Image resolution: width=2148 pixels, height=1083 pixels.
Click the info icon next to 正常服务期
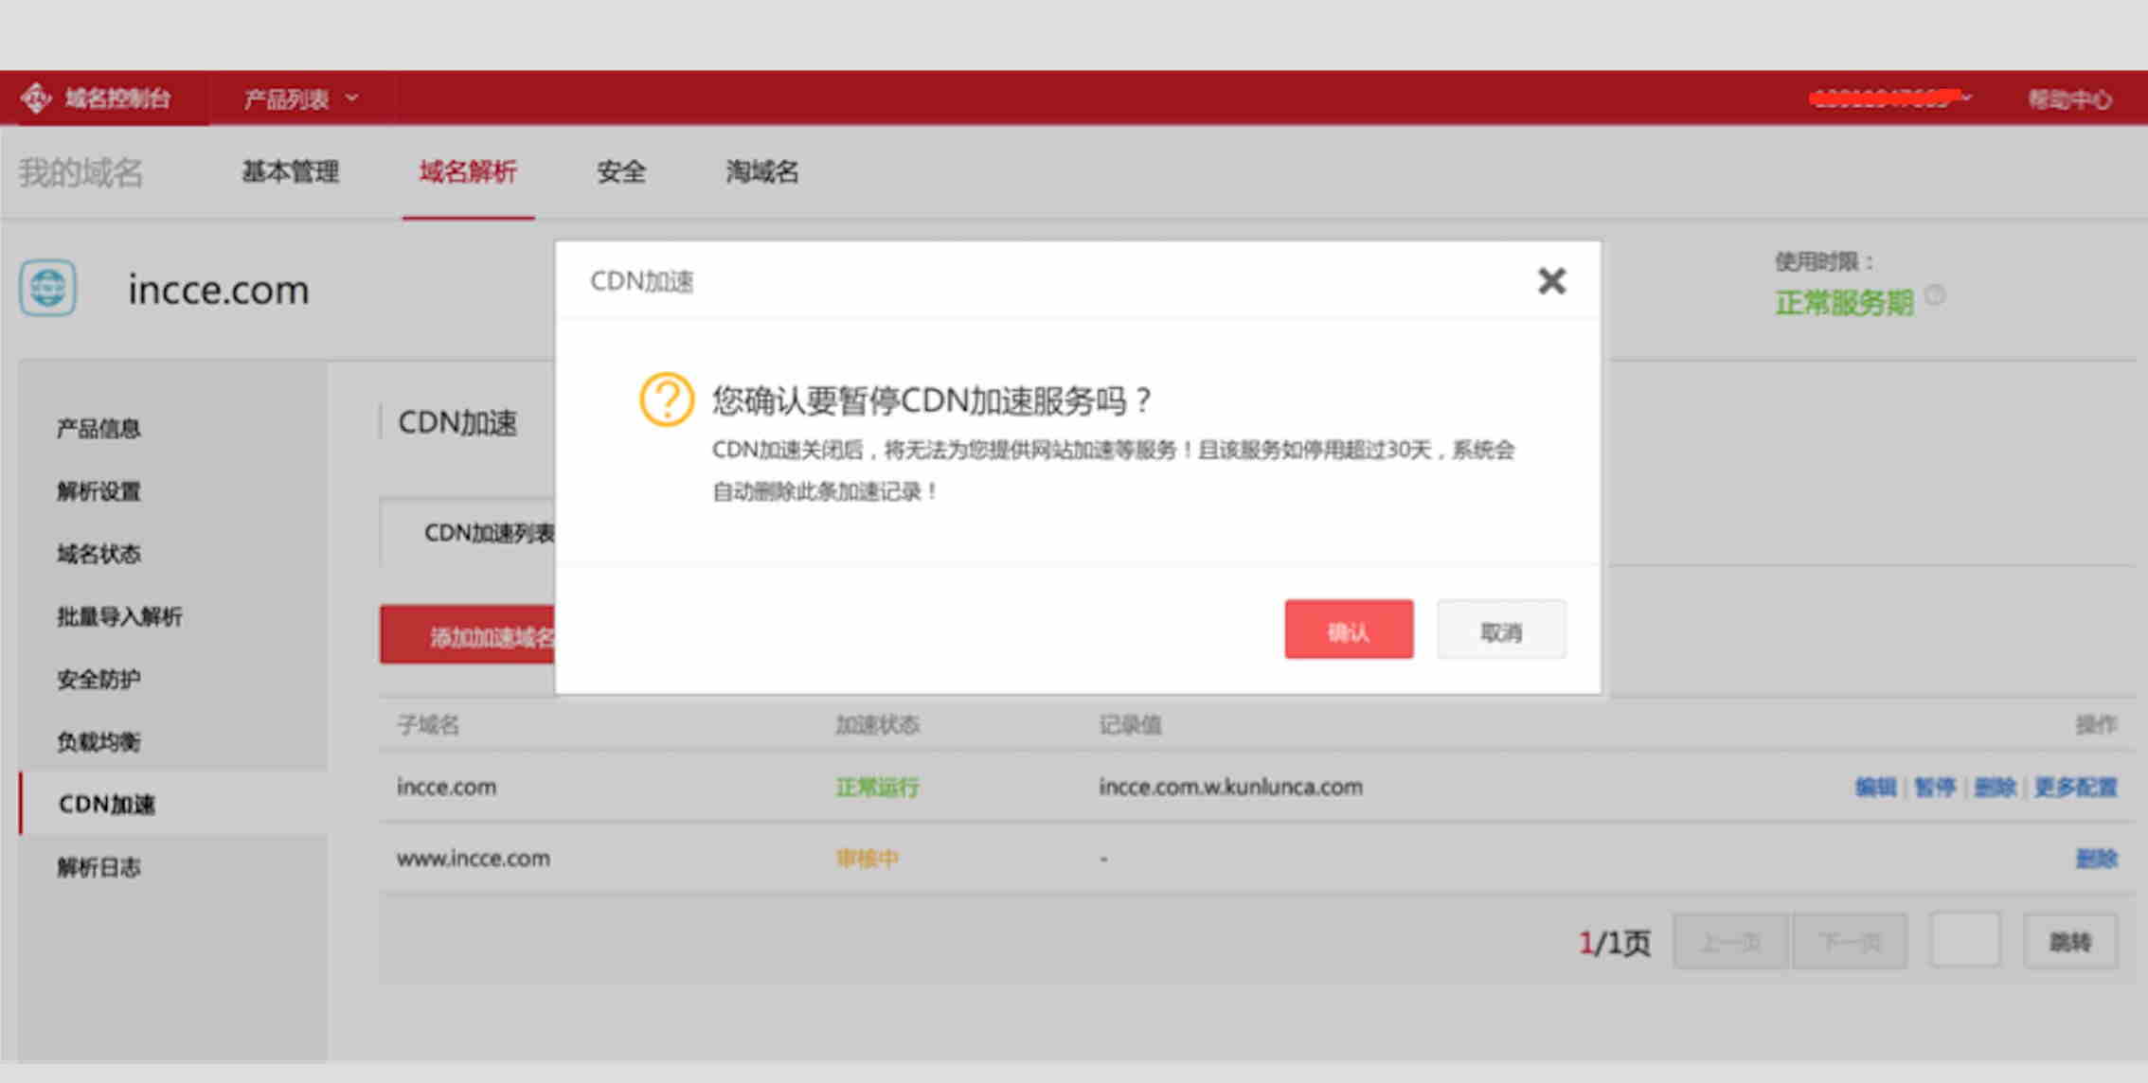tap(1936, 295)
